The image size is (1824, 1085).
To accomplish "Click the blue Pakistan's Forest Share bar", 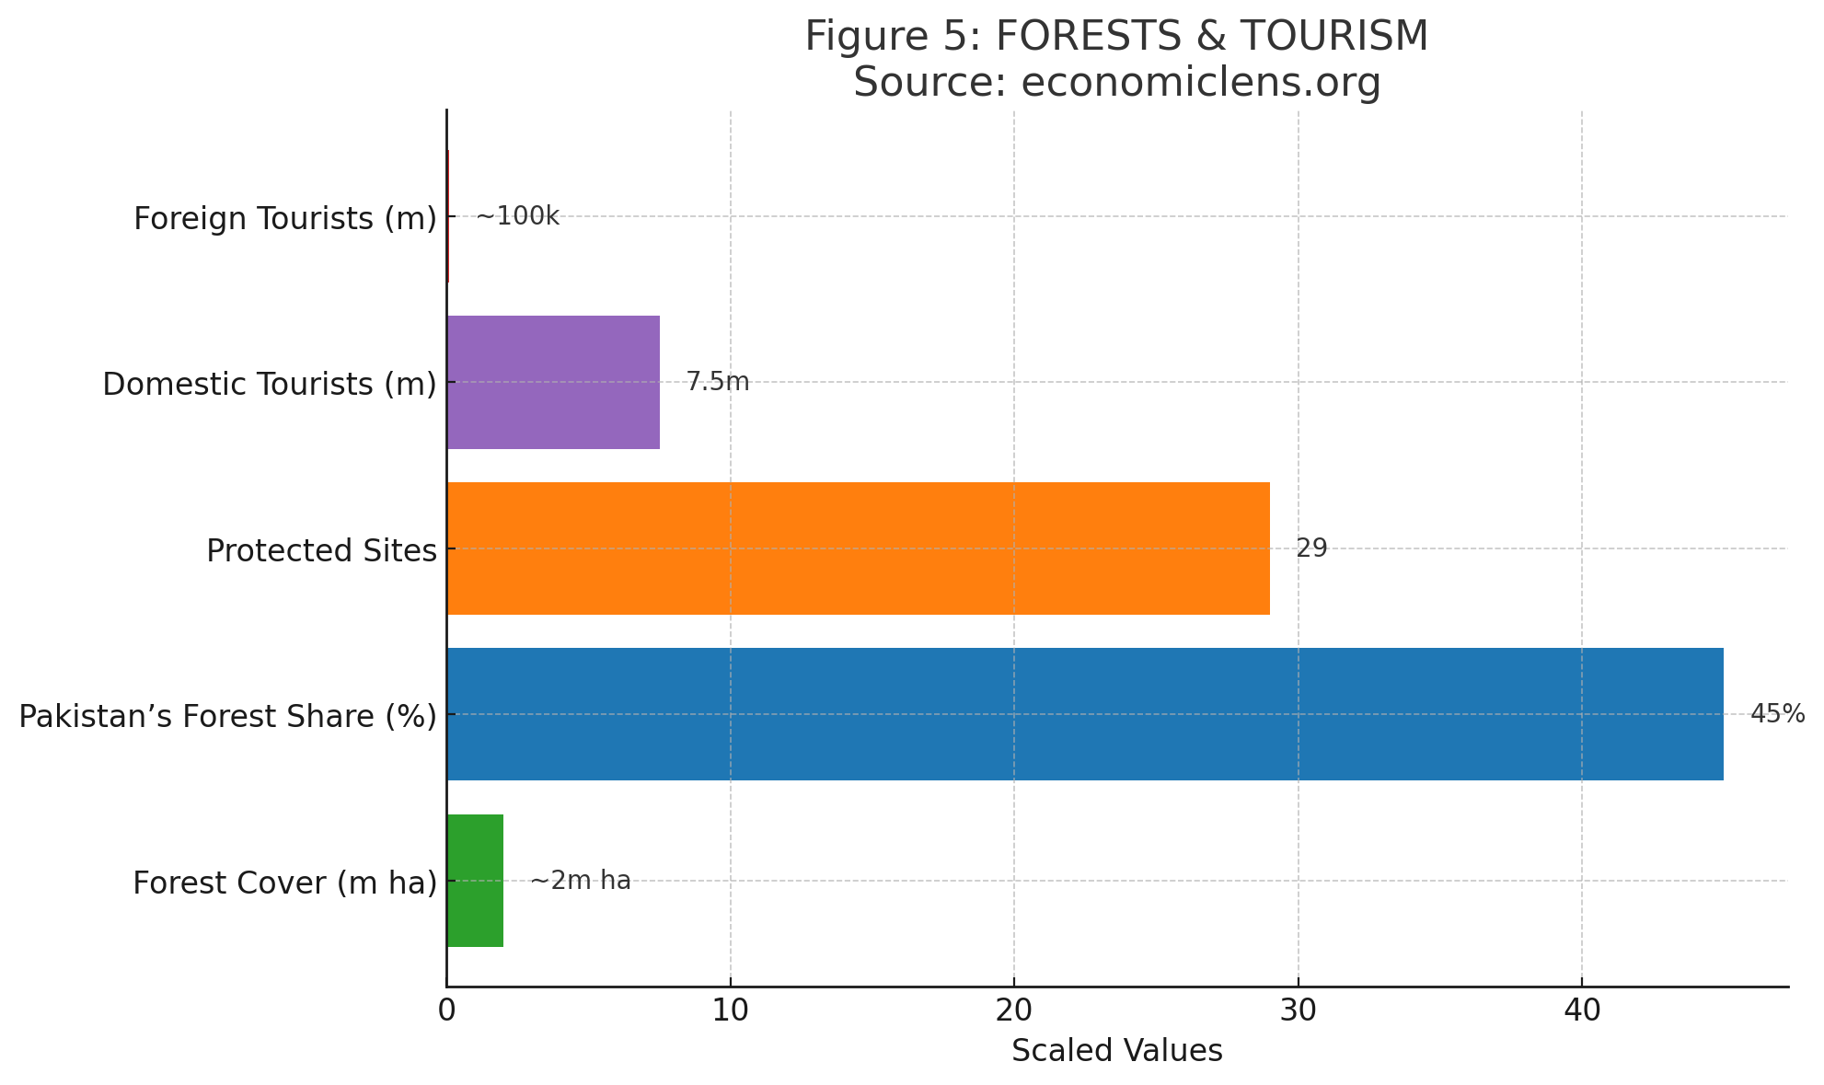I will (1084, 714).
